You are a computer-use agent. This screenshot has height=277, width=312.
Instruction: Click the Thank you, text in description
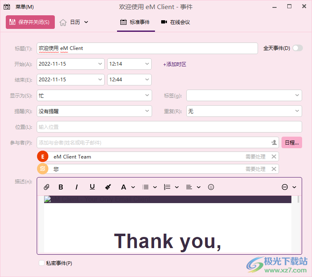[x=168, y=241]
